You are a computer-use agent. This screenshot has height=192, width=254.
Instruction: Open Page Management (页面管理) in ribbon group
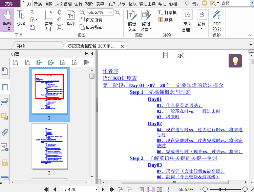pyautogui.click(x=187, y=21)
